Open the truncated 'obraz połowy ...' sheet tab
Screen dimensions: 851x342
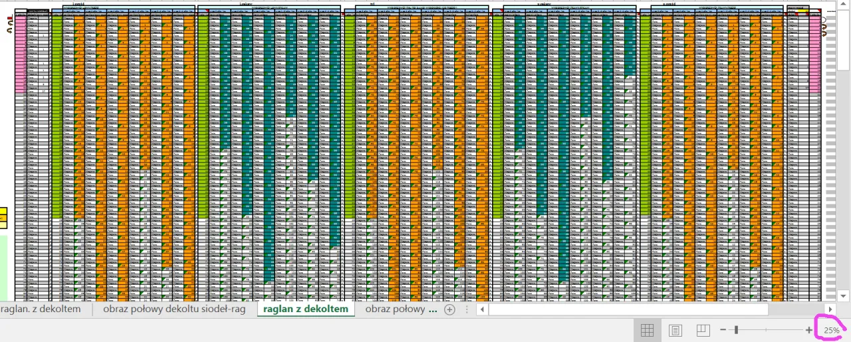coord(401,309)
